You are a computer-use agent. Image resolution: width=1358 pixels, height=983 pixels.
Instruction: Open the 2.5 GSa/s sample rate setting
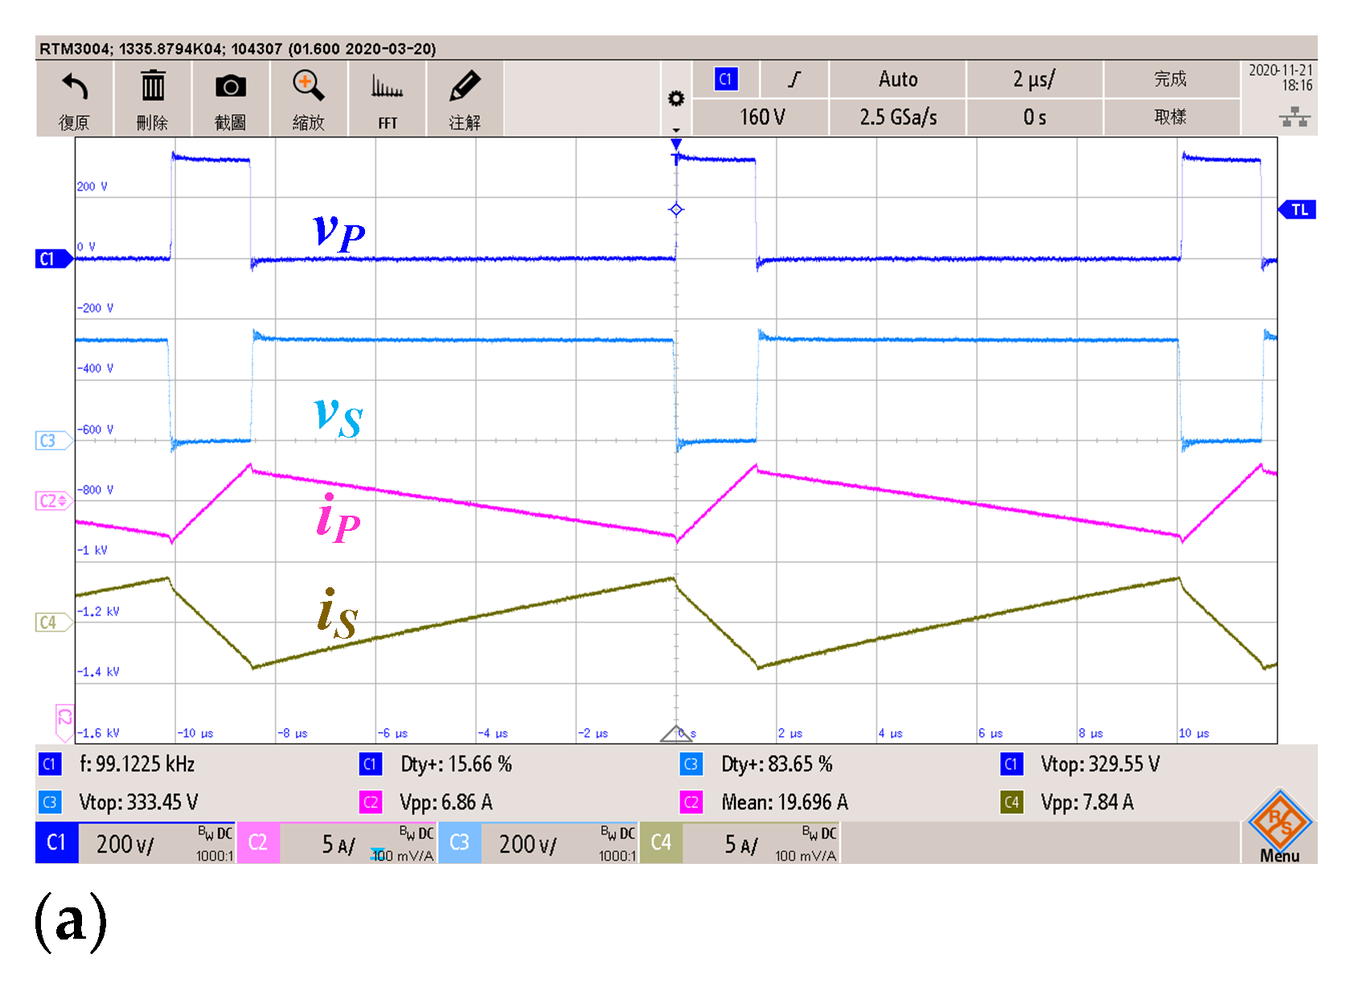pos(897,117)
